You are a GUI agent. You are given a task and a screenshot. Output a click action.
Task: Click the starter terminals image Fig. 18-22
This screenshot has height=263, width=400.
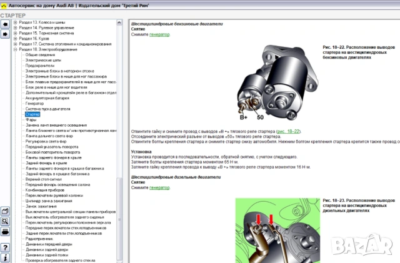(278, 82)
